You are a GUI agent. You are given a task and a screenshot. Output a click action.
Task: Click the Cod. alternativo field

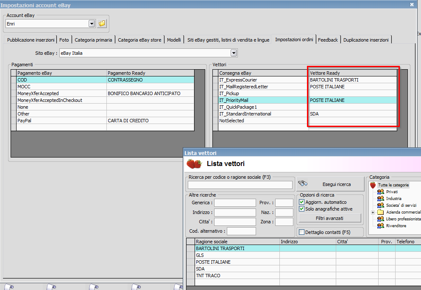pyautogui.click(x=241, y=231)
